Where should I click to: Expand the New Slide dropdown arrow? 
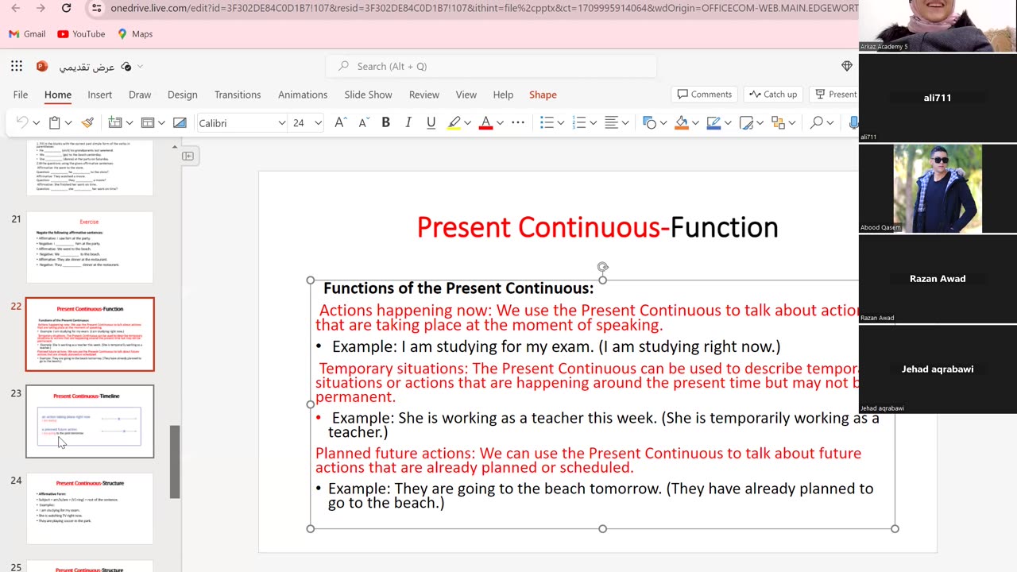(129, 123)
